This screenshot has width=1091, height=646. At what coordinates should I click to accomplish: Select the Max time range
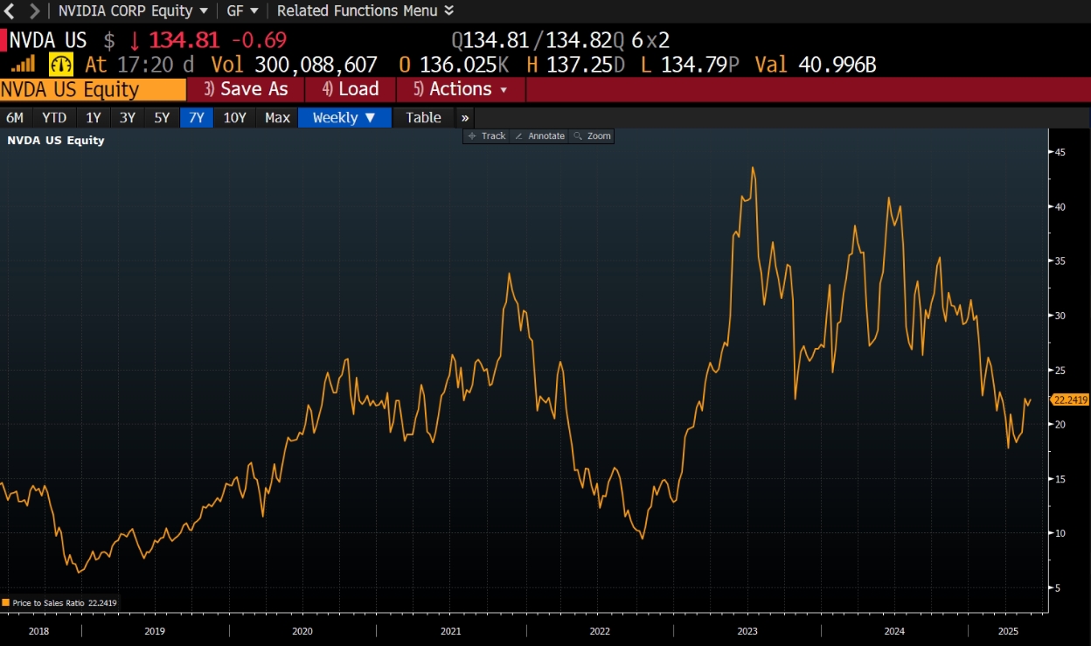[x=277, y=117]
